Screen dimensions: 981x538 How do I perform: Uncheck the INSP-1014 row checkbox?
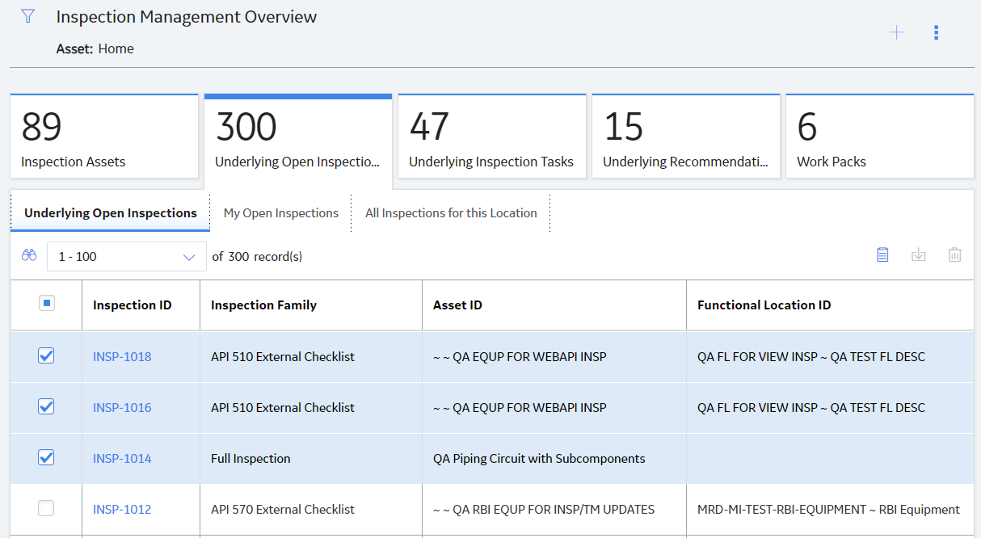[x=47, y=458]
